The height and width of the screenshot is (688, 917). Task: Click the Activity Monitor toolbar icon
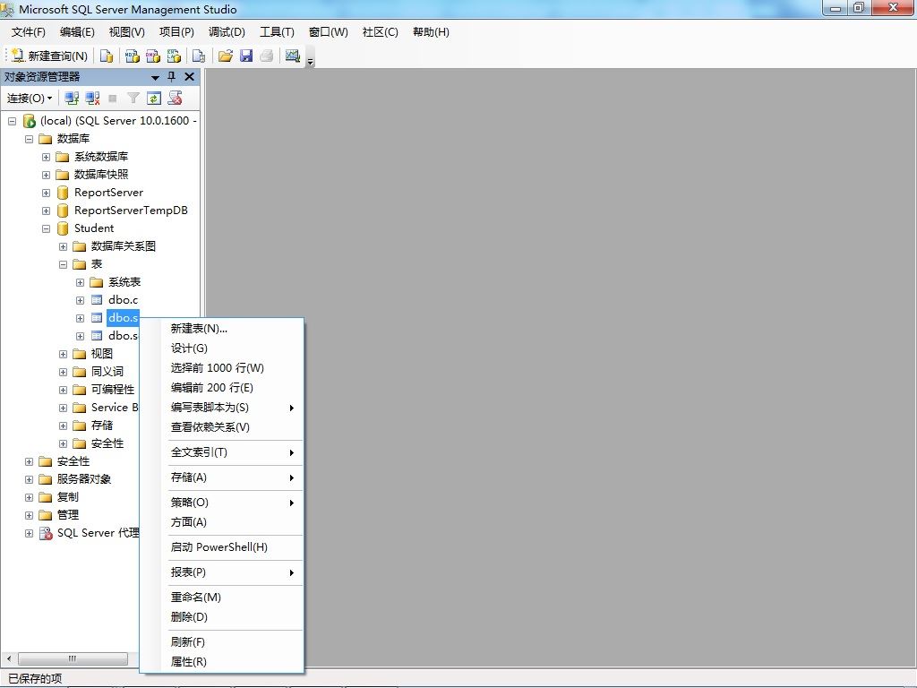pyautogui.click(x=293, y=56)
